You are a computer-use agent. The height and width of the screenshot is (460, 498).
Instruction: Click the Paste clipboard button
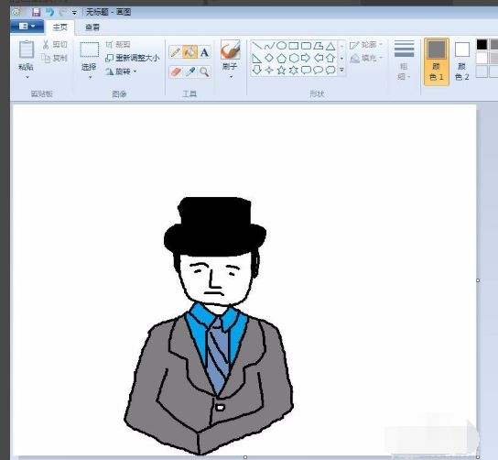coord(27,60)
